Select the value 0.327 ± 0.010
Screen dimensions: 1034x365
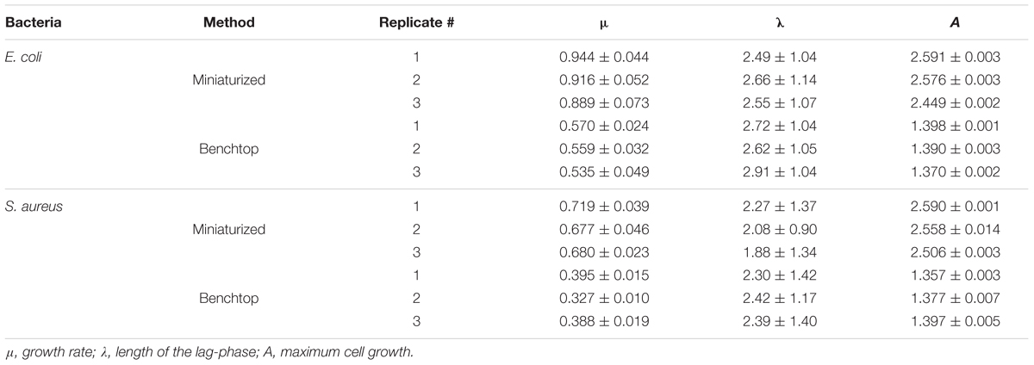(604, 298)
